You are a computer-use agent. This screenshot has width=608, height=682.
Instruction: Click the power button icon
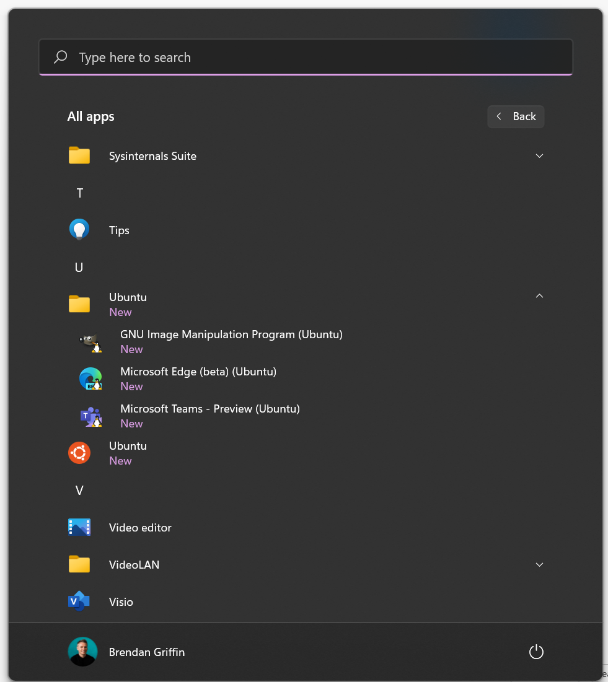(x=536, y=652)
